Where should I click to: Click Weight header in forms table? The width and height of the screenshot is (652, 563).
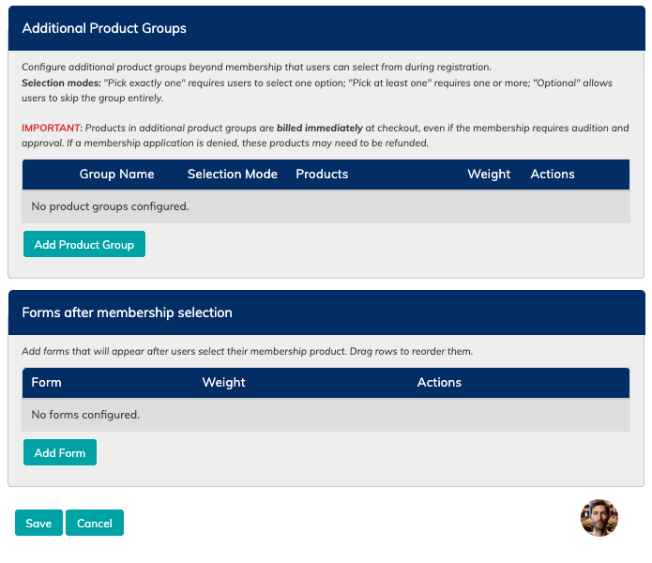pyautogui.click(x=223, y=382)
